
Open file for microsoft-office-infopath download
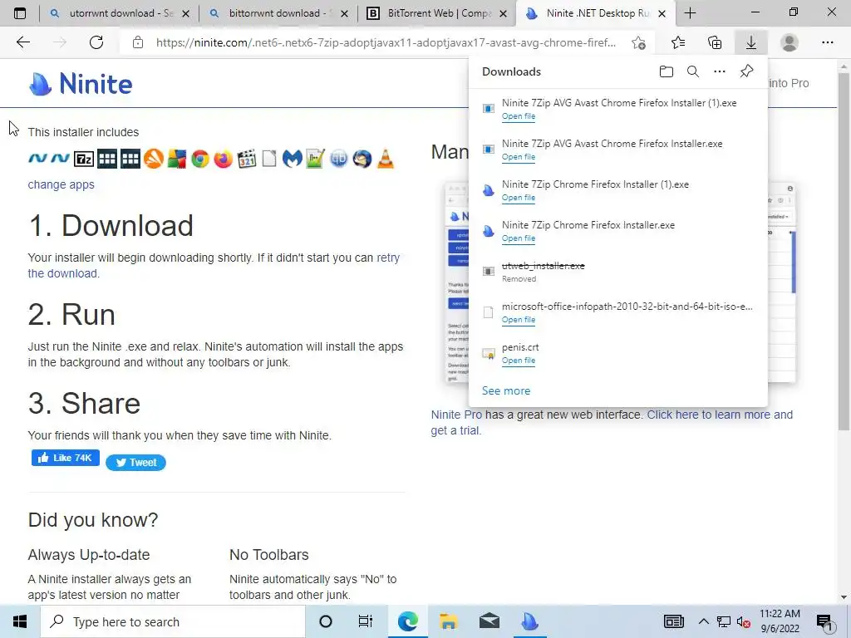(x=519, y=320)
